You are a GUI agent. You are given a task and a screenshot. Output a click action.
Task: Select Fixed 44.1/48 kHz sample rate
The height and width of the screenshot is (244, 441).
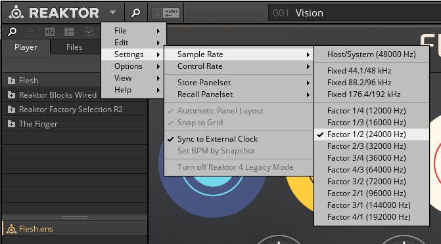371,71
